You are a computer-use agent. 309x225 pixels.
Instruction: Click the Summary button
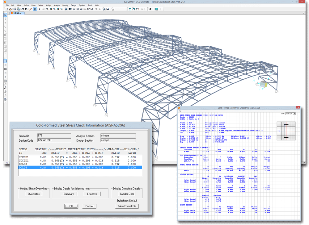click(x=69, y=194)
